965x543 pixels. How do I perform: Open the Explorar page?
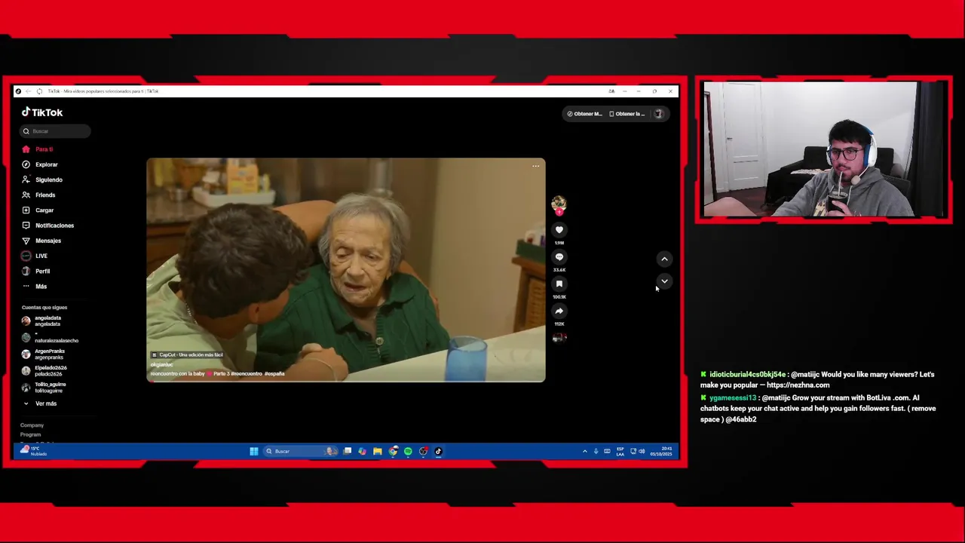click(40, 164)
